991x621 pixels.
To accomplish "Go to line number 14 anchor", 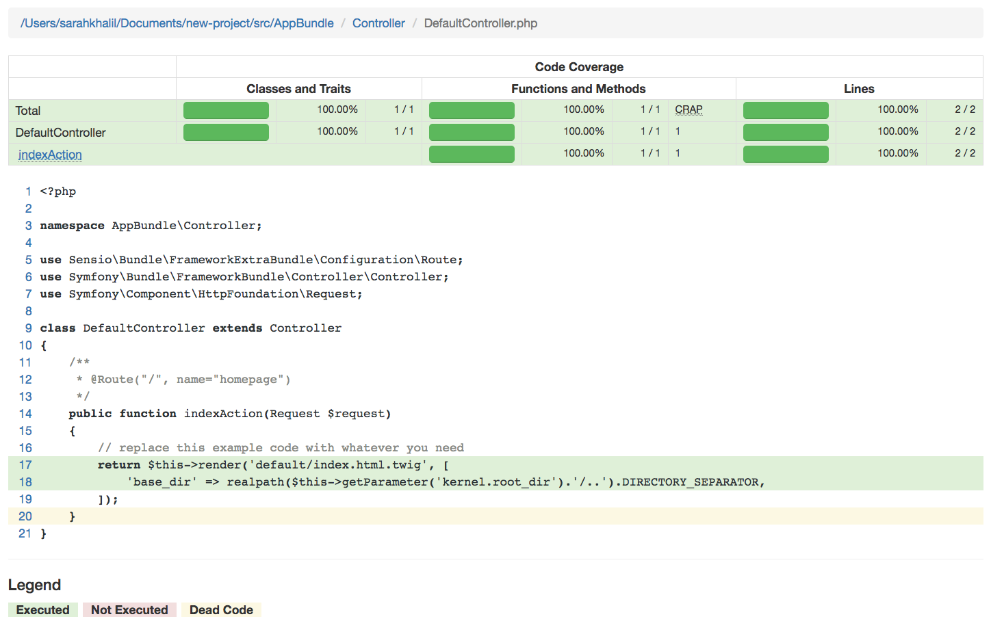I will pos(25,414).
